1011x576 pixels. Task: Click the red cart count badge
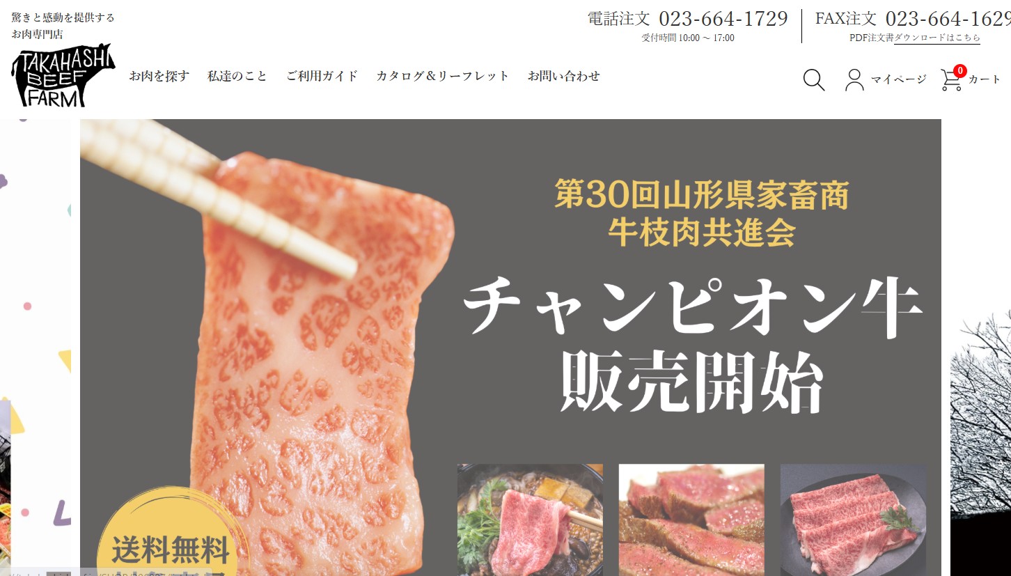[x=960, y=70]
